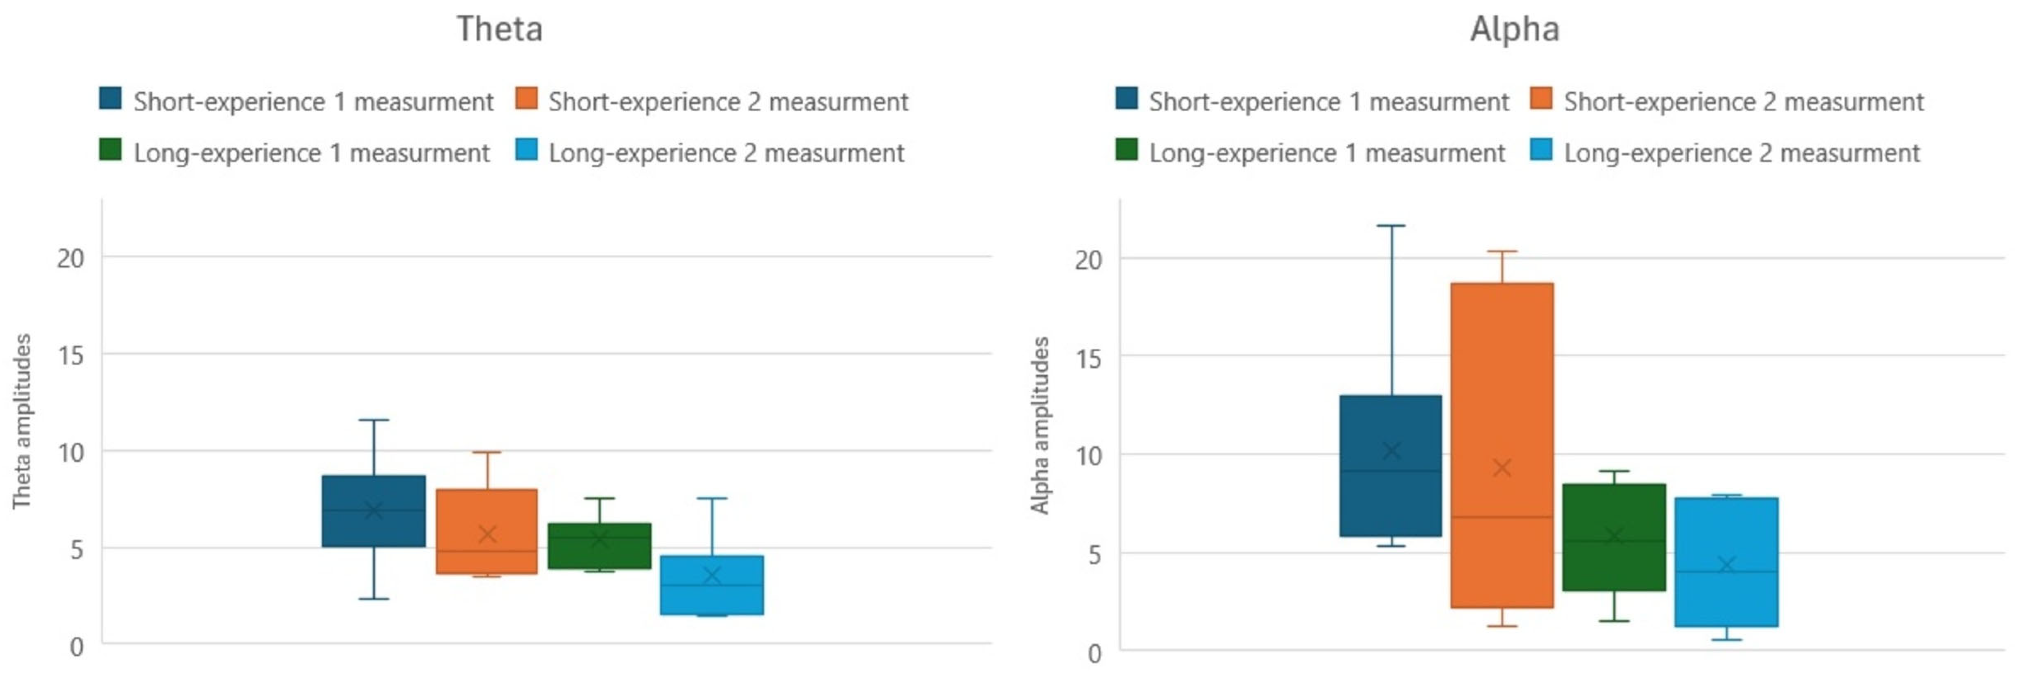Click the 'Theta amplitudes' vertical axis title

point(22,421)
